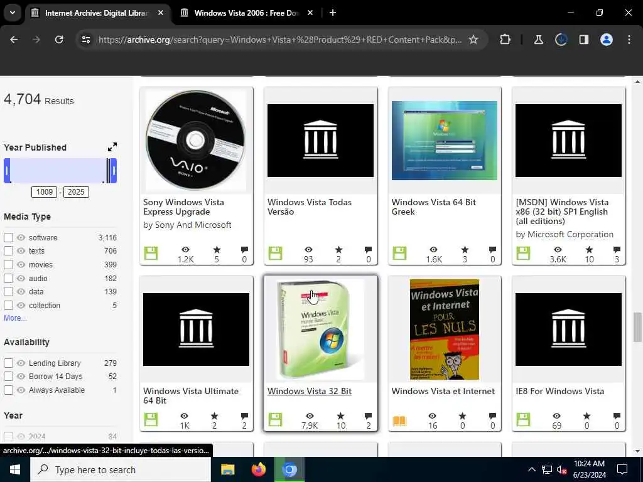Show hidden system tray icons

531,469
